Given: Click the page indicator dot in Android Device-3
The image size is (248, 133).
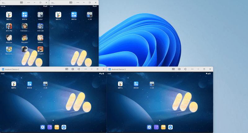Looking at the screenshot, I should tap(160, 120).
